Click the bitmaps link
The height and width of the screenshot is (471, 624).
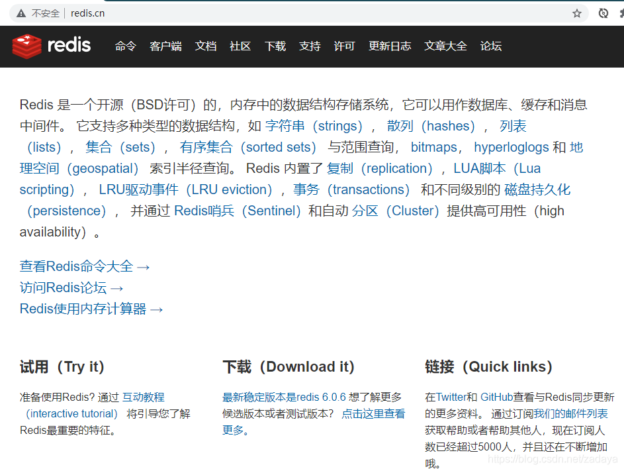click(x=434, y=147)
